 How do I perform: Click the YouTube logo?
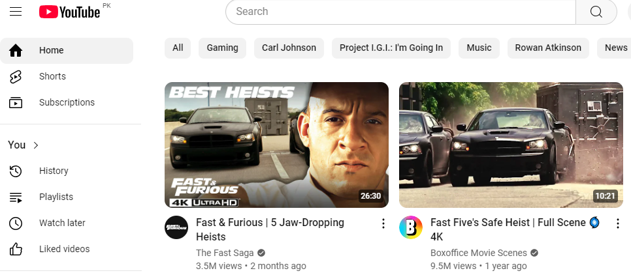(69, 12)
